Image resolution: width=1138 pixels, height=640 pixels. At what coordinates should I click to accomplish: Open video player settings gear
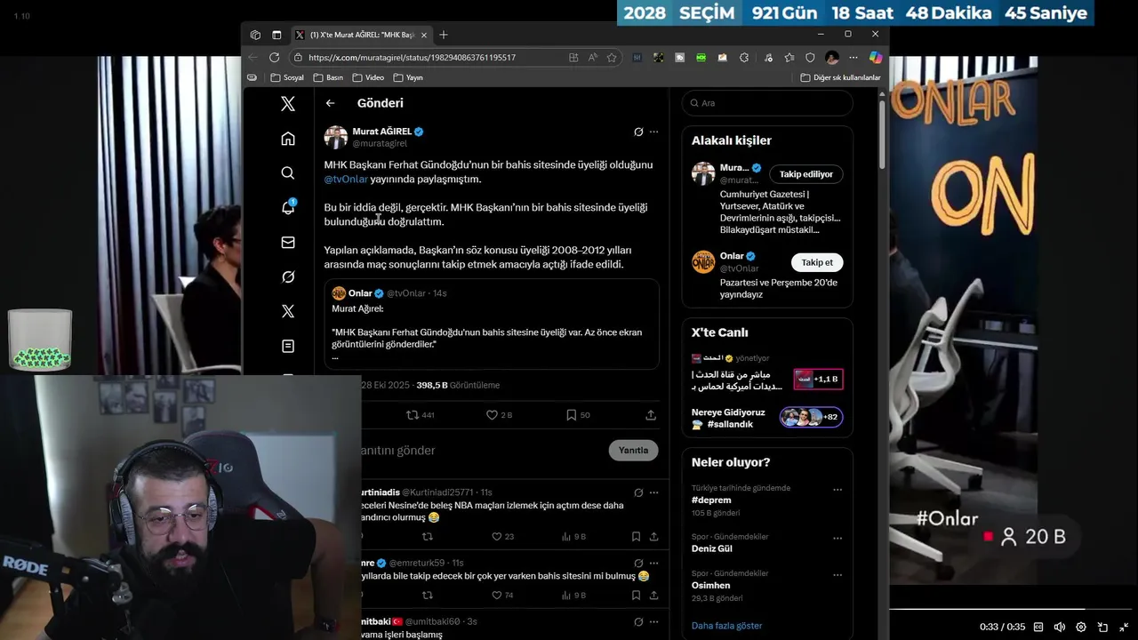[1081, 627]
